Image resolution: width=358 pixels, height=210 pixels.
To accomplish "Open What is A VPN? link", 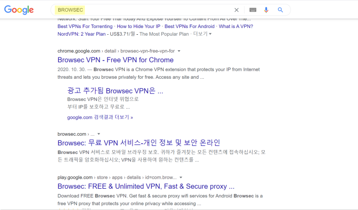I will coord(236,26).
